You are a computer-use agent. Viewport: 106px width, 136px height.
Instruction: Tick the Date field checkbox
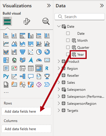point(68,33)
